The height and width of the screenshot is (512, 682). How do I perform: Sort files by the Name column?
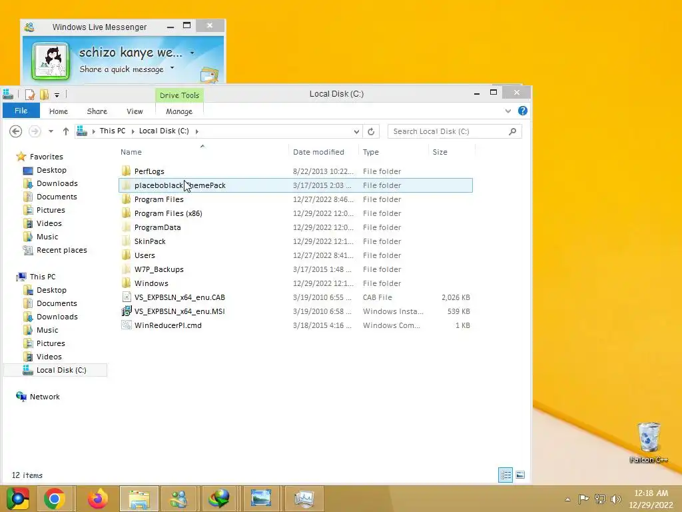coord(131,152)
